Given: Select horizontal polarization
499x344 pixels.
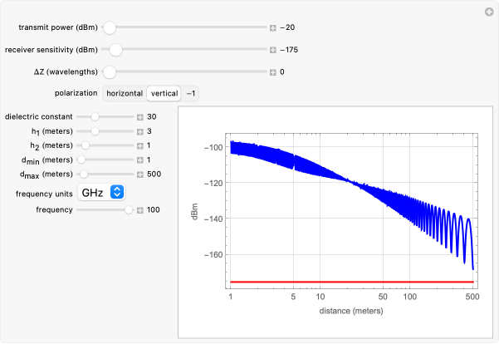Looking at the screenshot, I should click(x=123, y=94).
